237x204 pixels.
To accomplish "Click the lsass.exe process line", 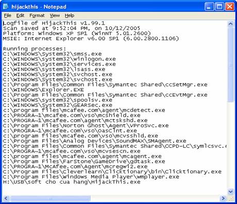I will coord(54,69).
